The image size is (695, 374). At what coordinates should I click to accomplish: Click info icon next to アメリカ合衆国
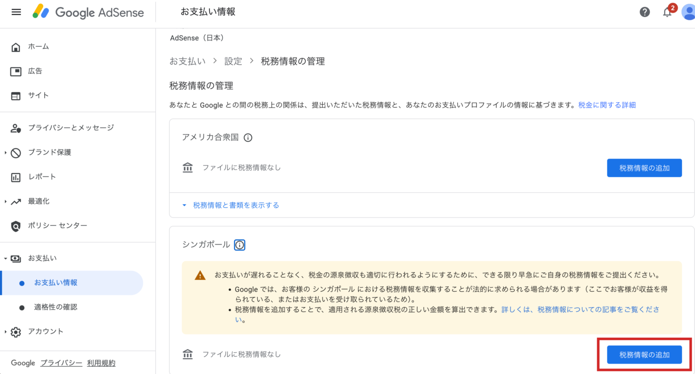(248, 138)
